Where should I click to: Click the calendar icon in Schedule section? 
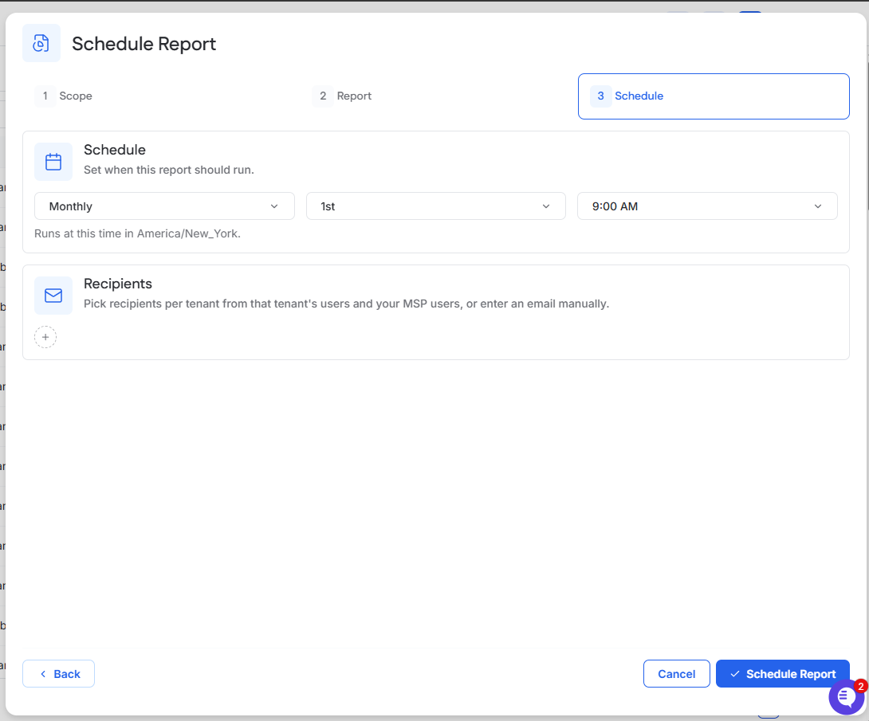point(53,162)
